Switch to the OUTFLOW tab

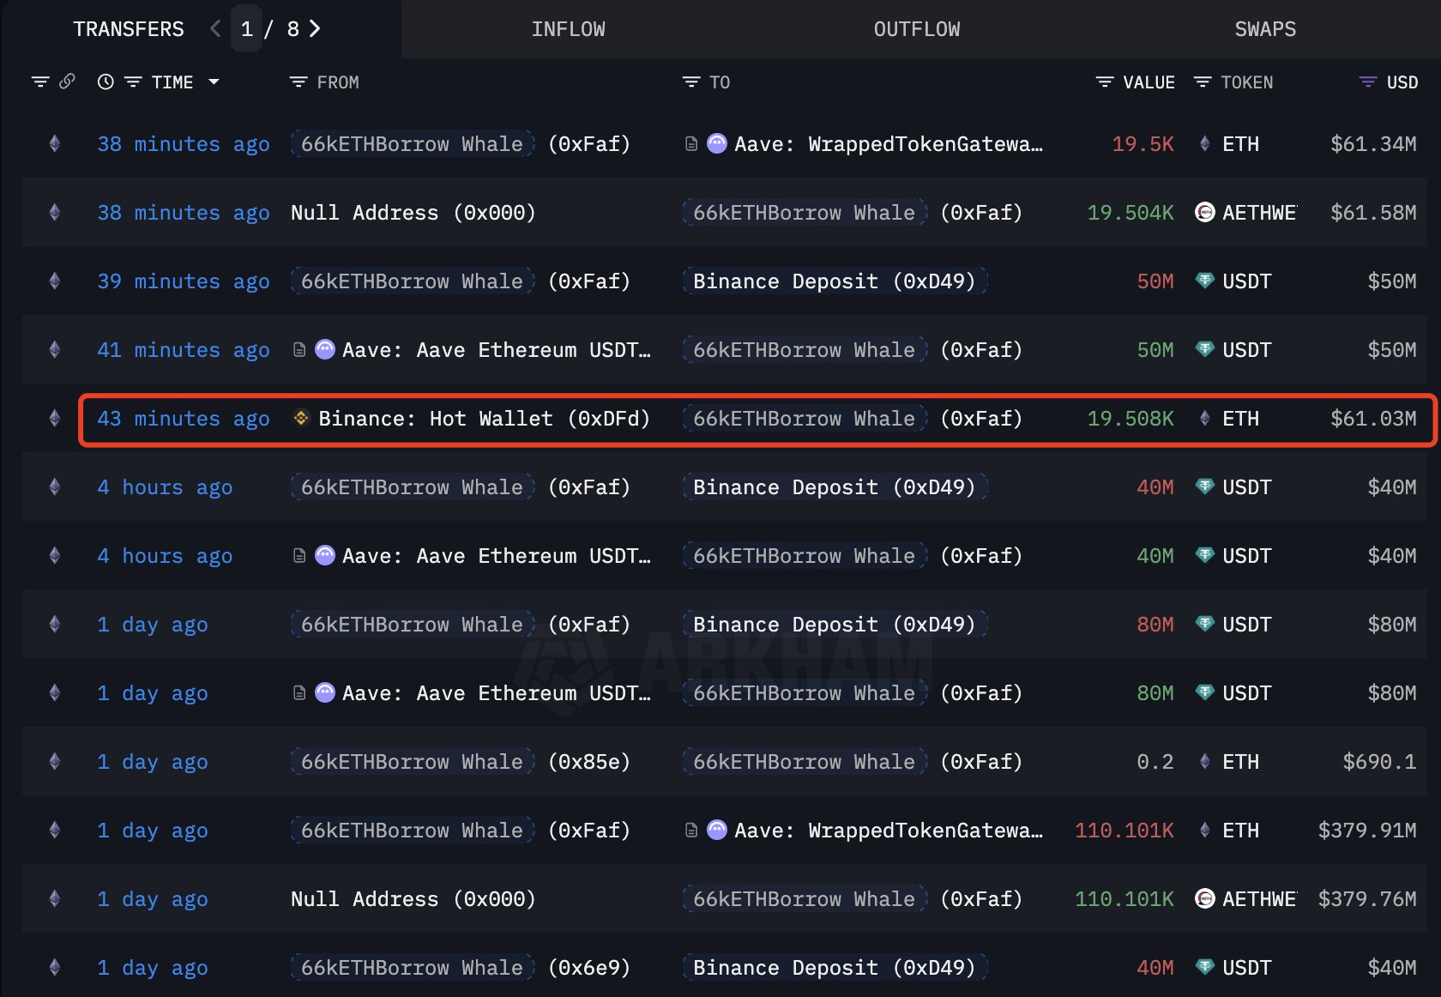point(916,28)
